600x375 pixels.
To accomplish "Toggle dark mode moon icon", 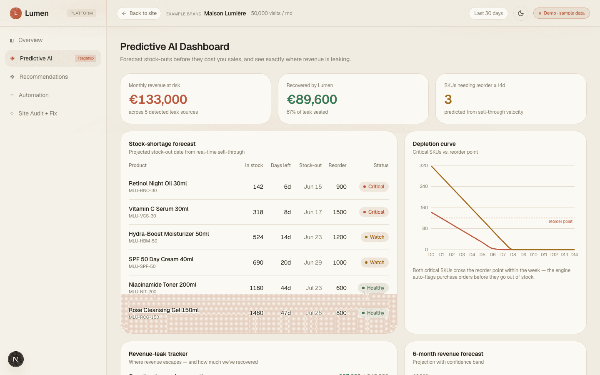I will (521, 13).
